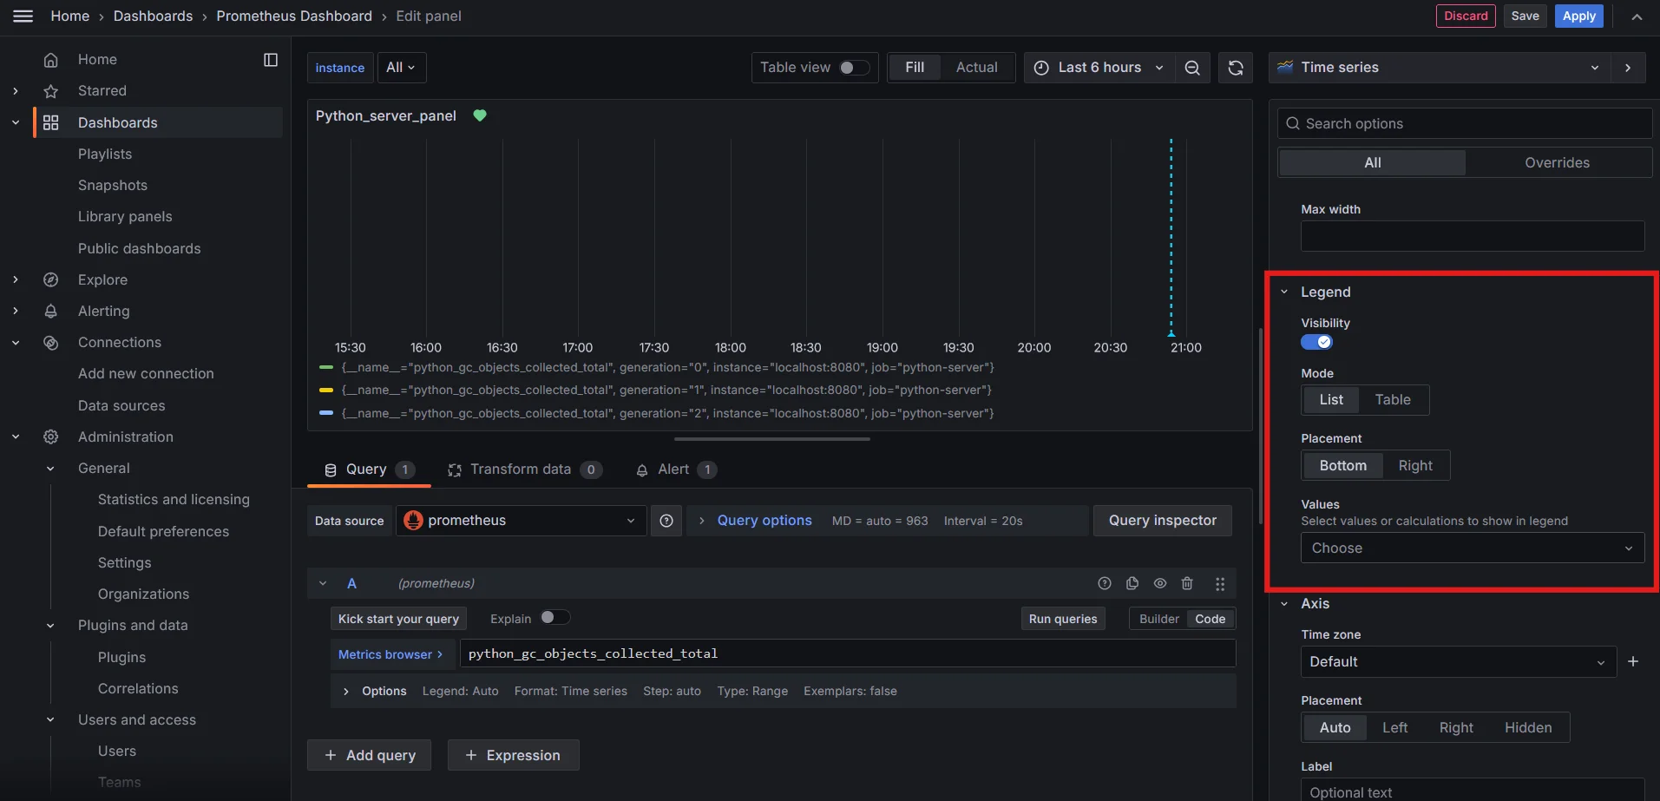
Task: Duplicate query A using the copy icon
Action: coord(1132,583)
